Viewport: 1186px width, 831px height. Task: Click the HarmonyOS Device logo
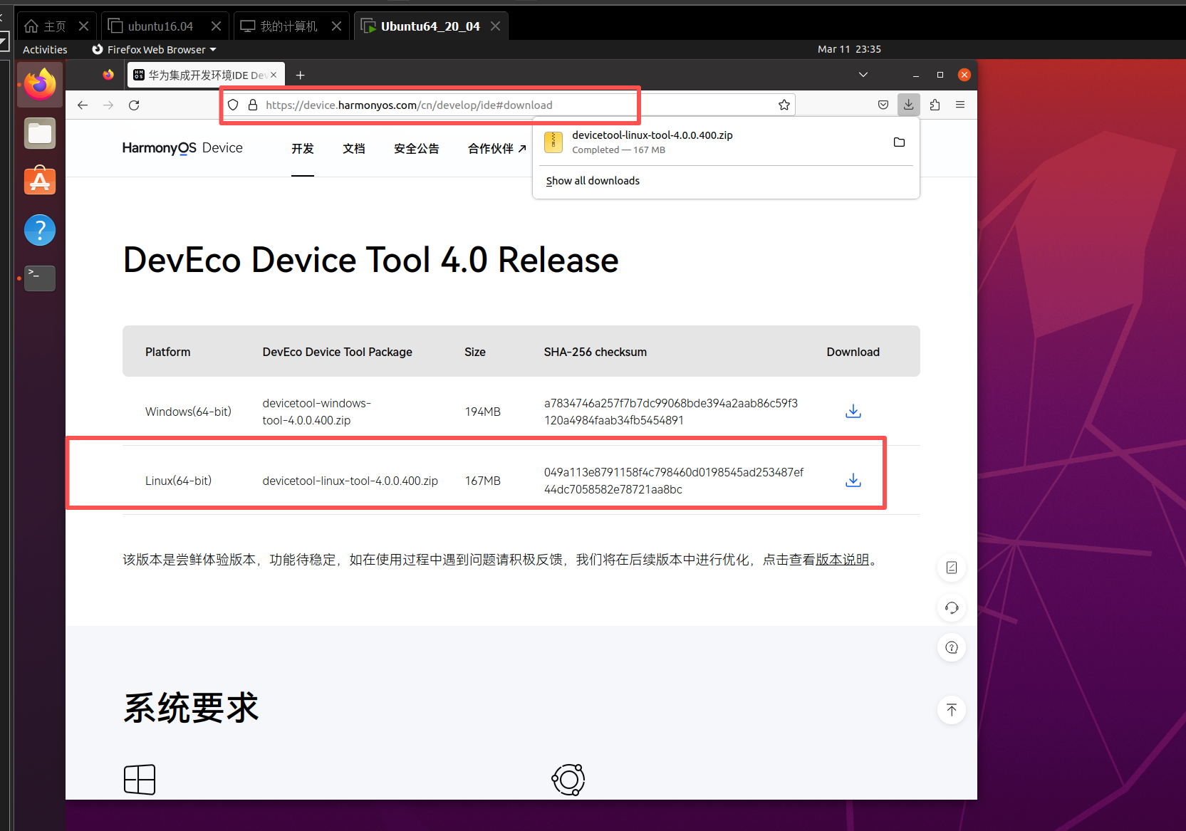pyautogui.click(x=182, y=148)
